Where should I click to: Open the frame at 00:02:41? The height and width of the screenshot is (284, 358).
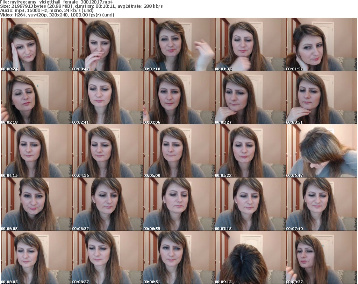click(108, 98)
